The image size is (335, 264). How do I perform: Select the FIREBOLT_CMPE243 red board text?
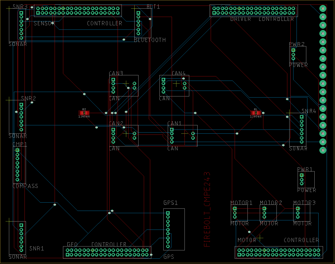point(207,210)
